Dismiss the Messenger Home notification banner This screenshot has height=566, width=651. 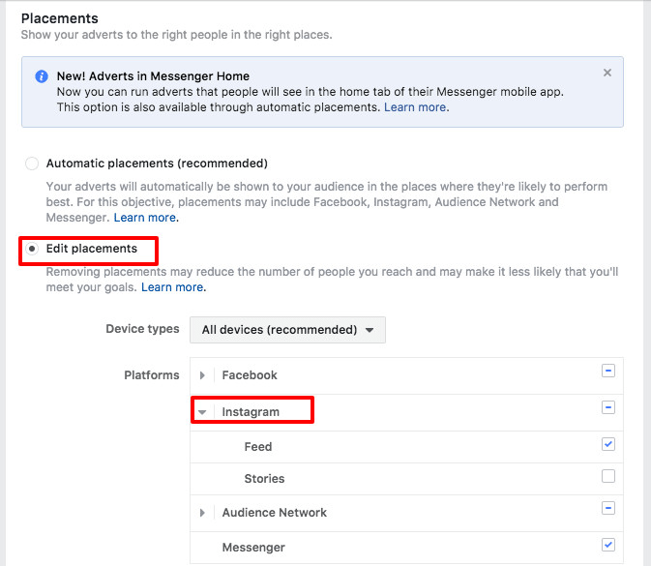[x=607, y=73]
